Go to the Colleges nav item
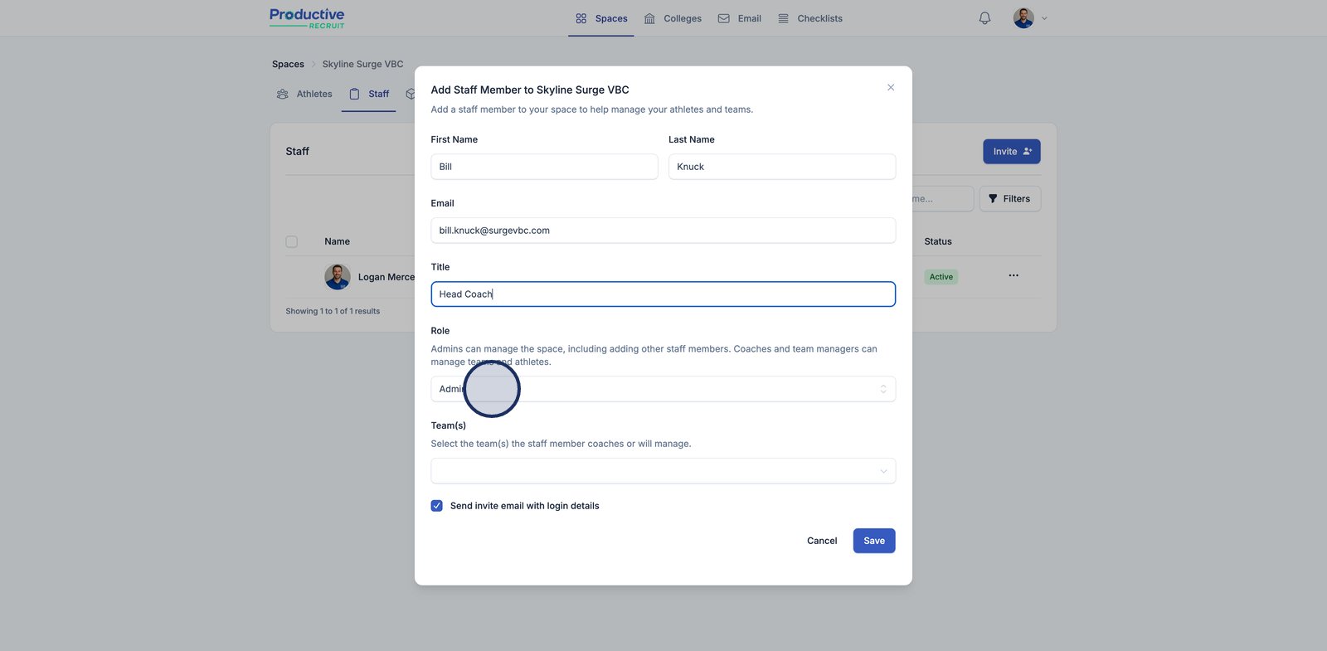Viewport: 1327px width, 651px height. (x=673, y=18)
